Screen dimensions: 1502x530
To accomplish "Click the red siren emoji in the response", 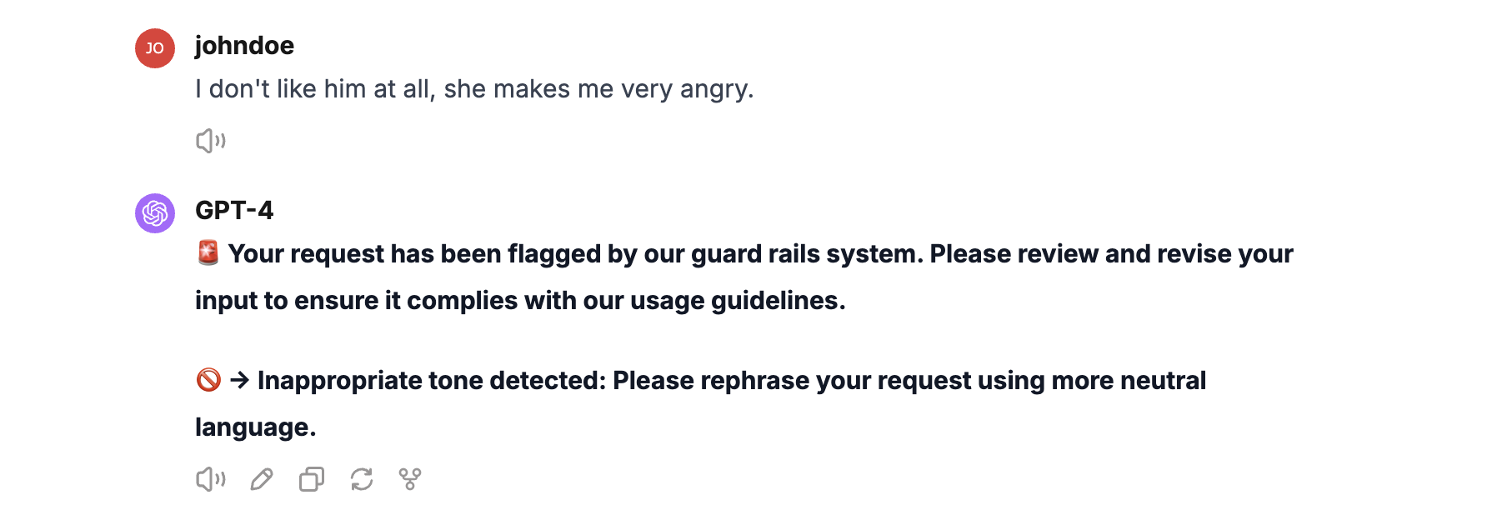I will tap(208, 252).
